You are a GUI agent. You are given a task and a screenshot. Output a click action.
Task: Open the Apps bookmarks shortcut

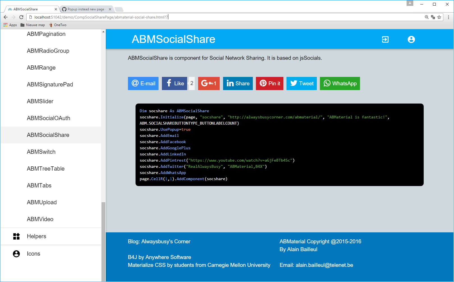point(10,25)
